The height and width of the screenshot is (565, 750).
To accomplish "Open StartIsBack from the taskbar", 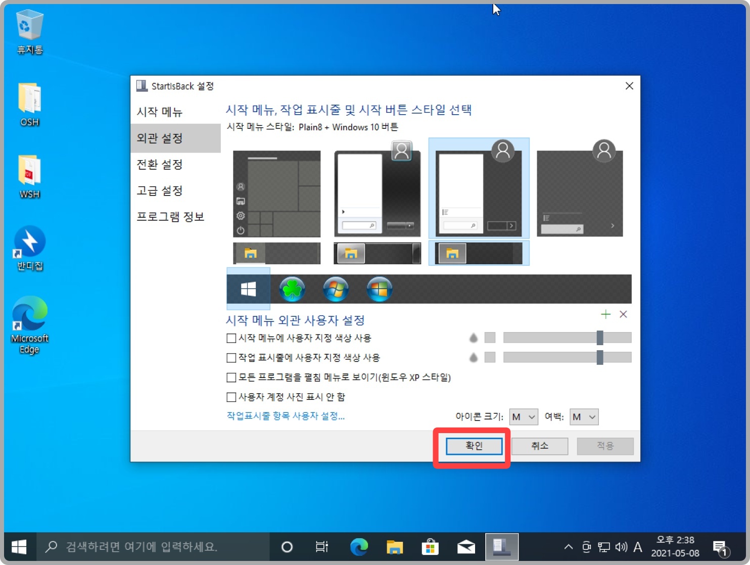I will click(x=501, y=546).
